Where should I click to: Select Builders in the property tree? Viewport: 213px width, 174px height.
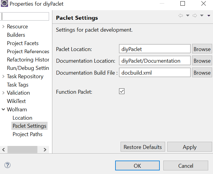click(x=16, y=35)
